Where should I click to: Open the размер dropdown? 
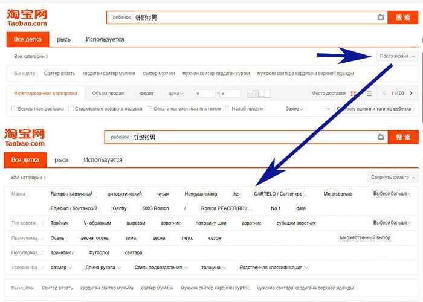pos(62,267)
